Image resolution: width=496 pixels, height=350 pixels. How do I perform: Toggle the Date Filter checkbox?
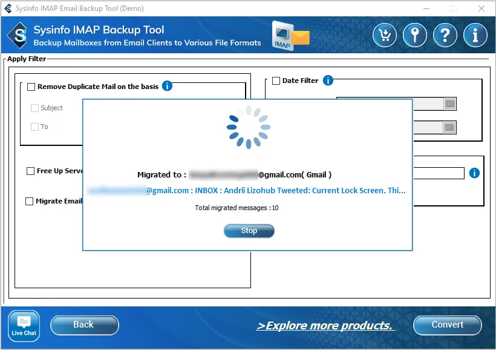tap(276, 81)
